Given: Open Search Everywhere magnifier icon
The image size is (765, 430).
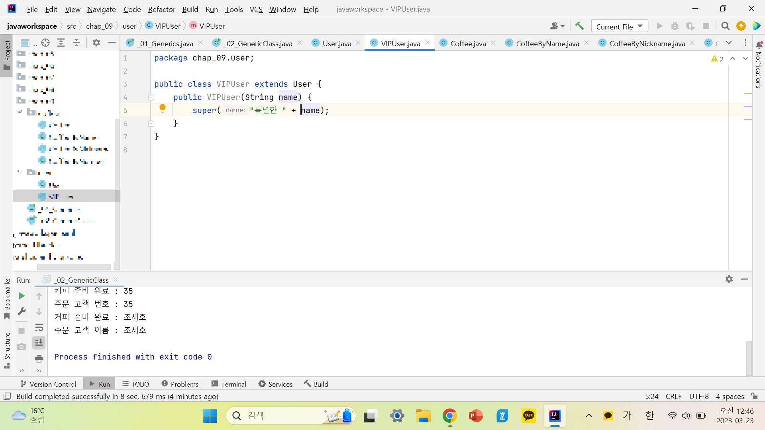Looking at the screenshot, I should pos(725,26).
